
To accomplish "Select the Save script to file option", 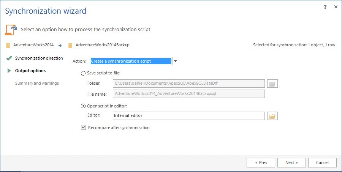I will [x=83, y=73].
